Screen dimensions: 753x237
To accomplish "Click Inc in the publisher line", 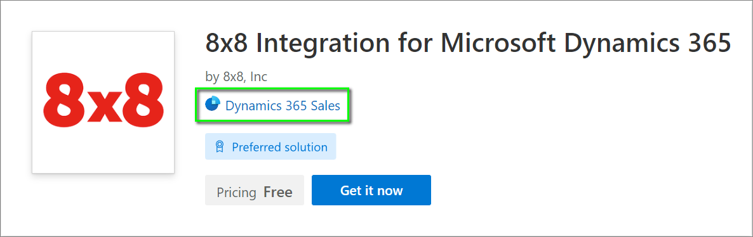I will coord(259,76).
